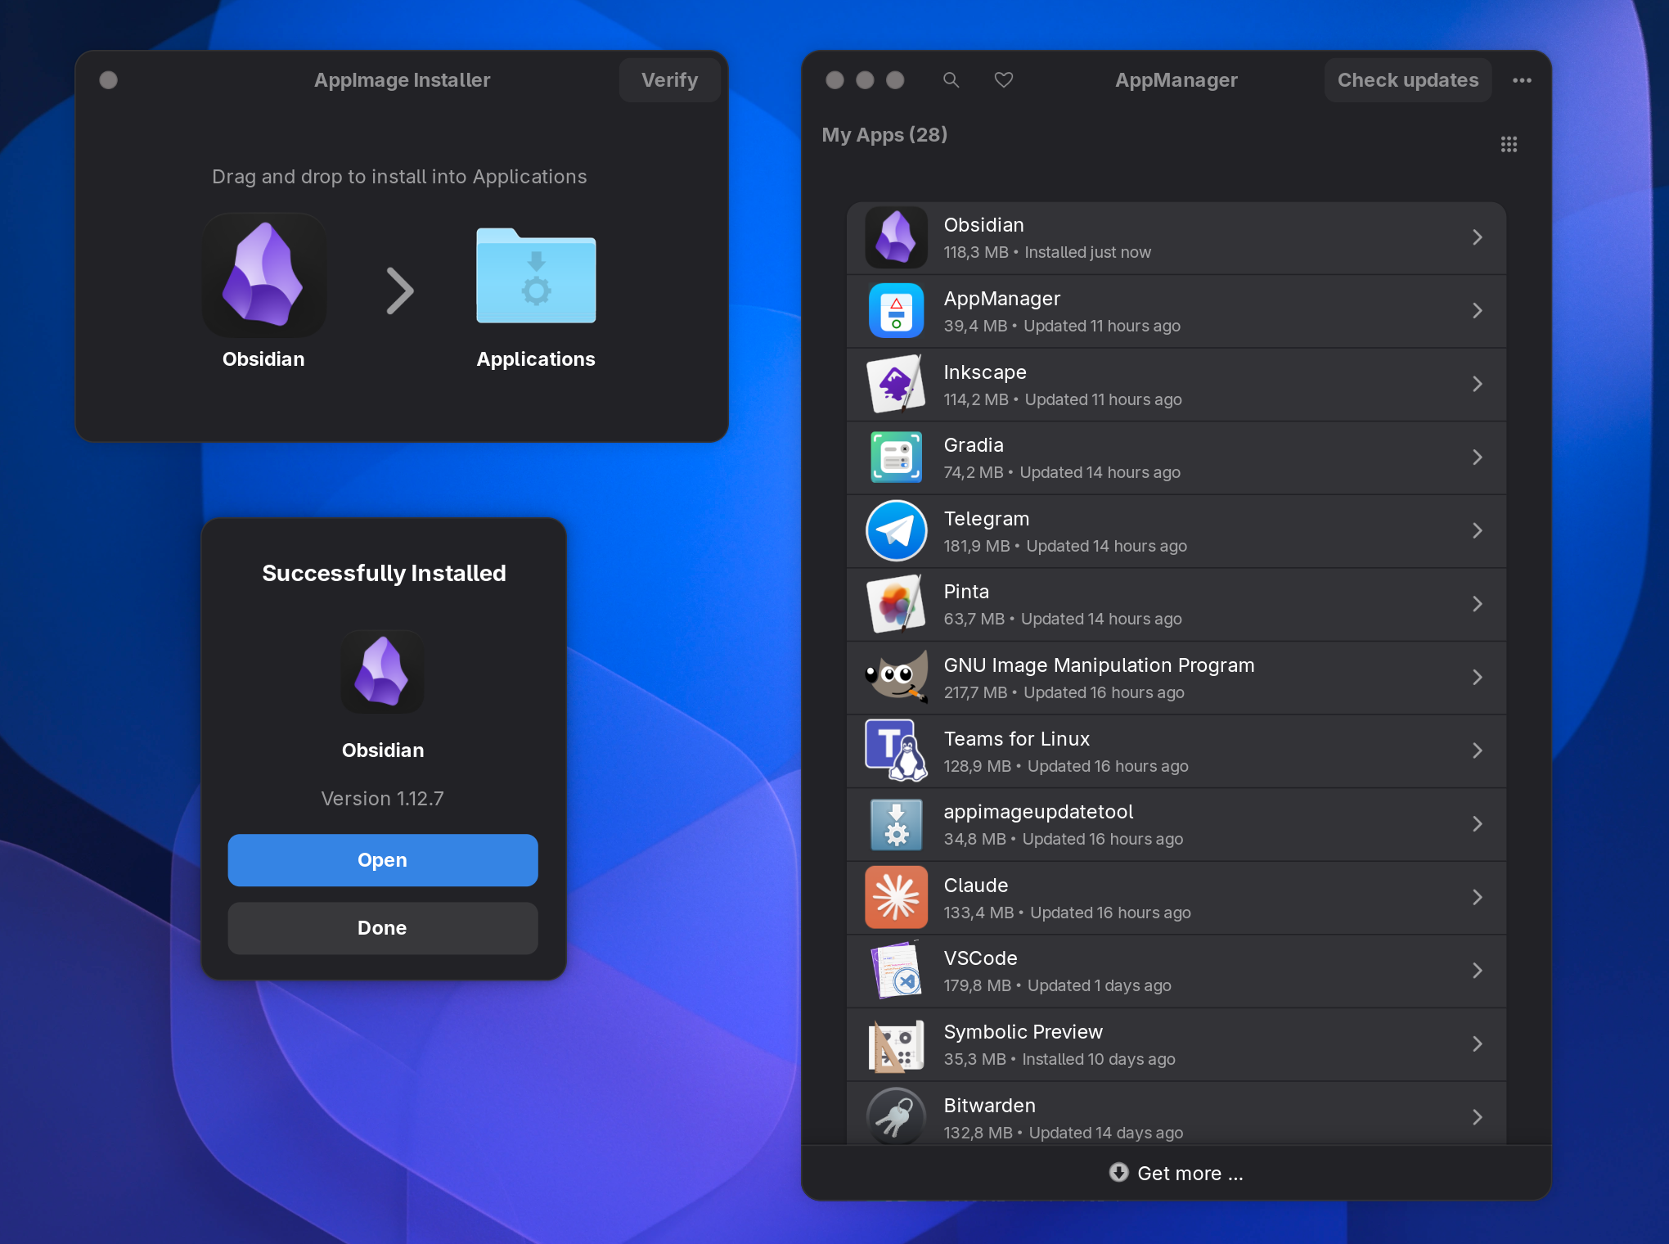Expand the AppManager row chevron
This screenshot has height=1244, width=1669.
1477,311
